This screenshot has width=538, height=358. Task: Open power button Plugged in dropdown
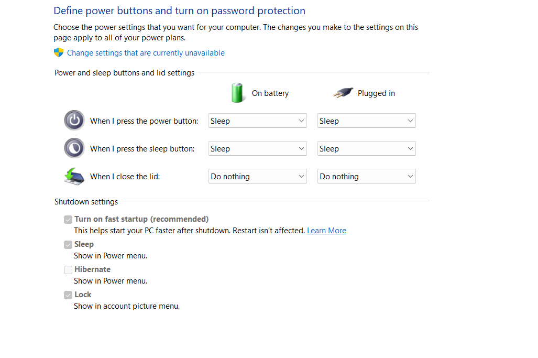[x=366, y=121]
